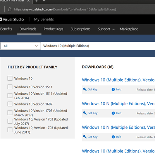Screen dimensions: 155x153
Task: Select the Downloads tab
Action: (x=28, y=29)
